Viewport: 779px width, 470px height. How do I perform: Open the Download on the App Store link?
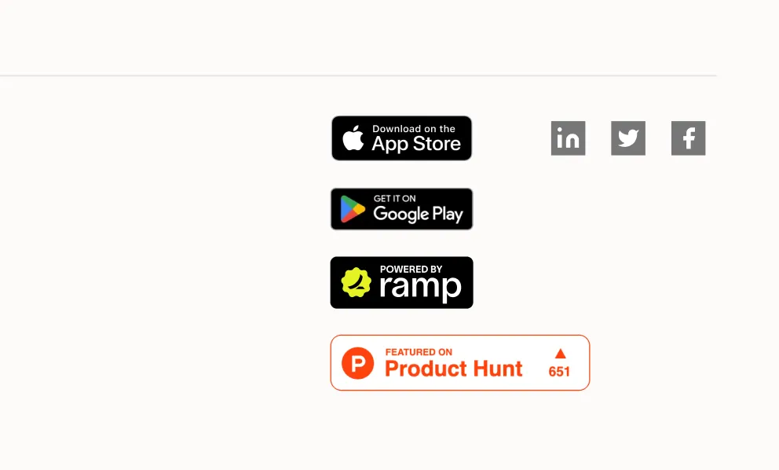(401, 138)
